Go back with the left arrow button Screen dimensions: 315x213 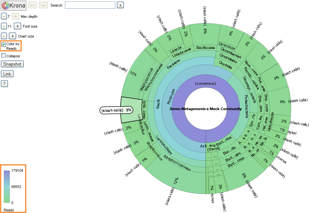pos(32,5)
